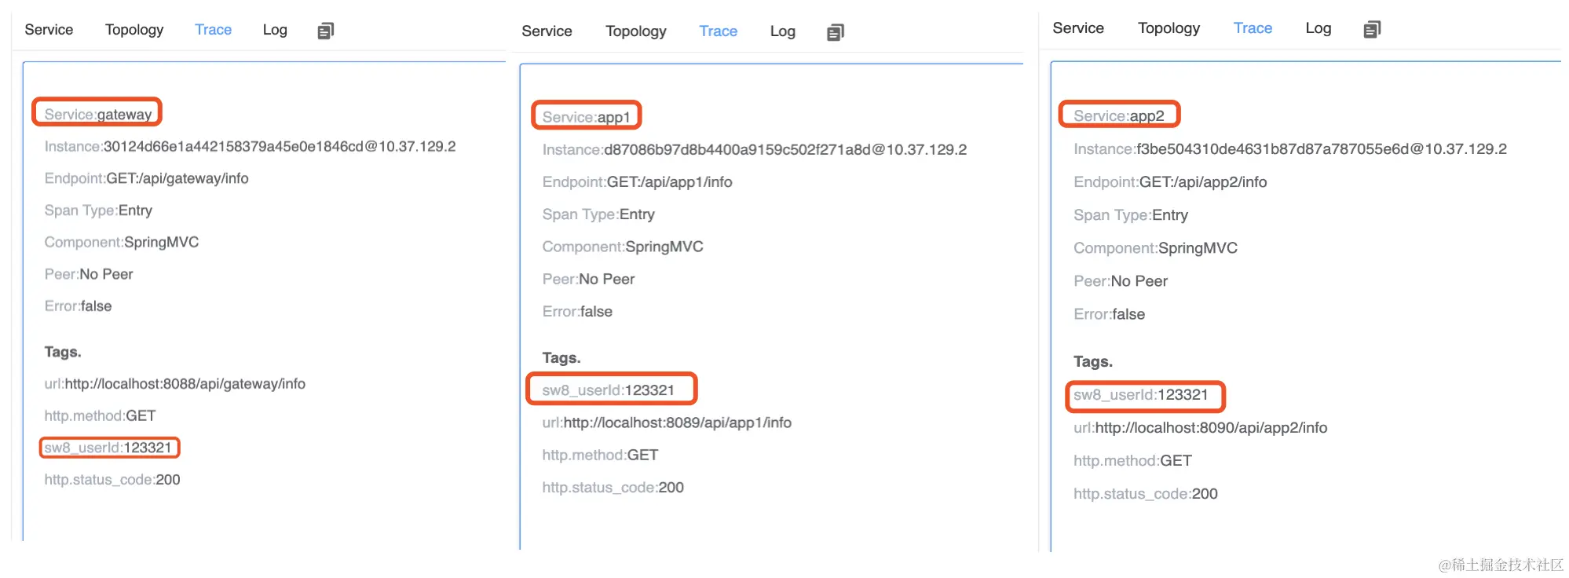Click the Service:app2 text
1569x578 pixels.
(1119, 116)
